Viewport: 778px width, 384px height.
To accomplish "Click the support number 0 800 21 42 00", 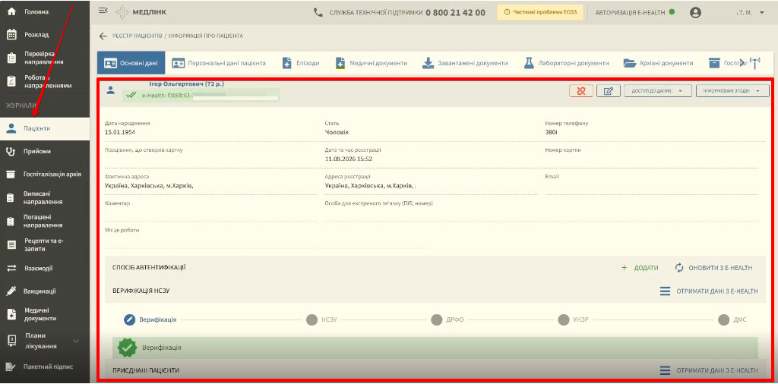I will point(456,12).
